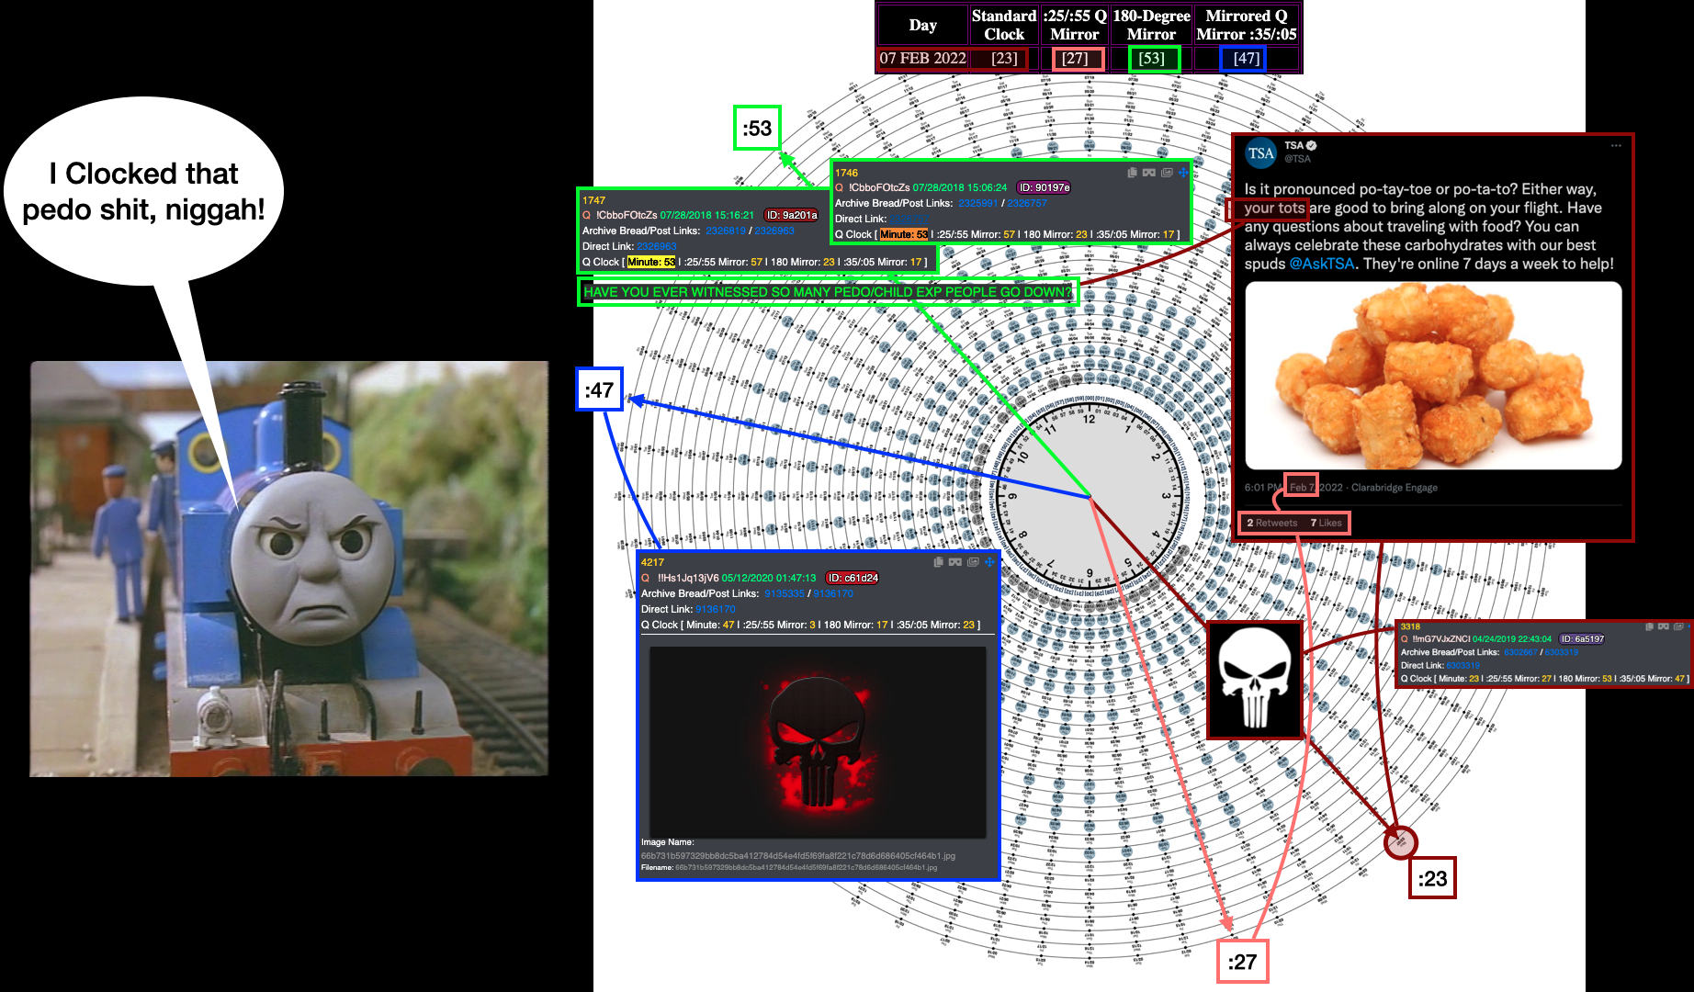Open archive bread link 6302667
Screen dimensions: 1694x992
click(x=1520, y=652)
